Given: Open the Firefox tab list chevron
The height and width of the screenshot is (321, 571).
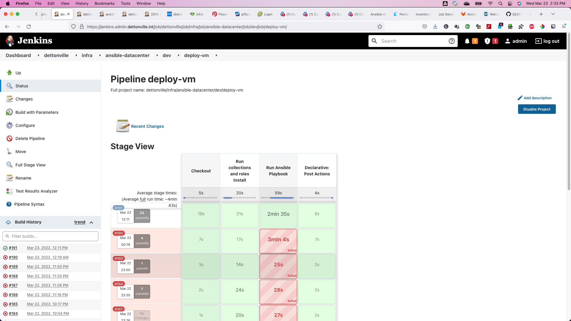Looking at the screenshot, I should click(x=553, y=14).
